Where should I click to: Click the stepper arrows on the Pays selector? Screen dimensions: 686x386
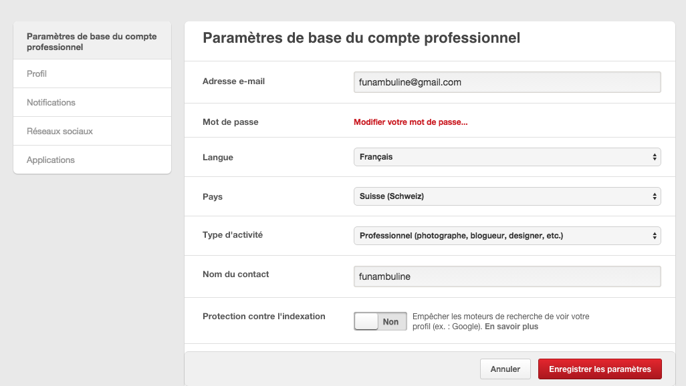point(654,196)
